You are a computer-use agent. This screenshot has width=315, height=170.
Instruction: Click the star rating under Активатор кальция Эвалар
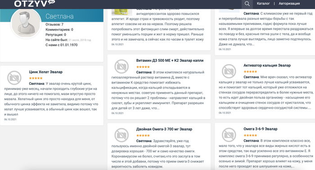point(250,72)
